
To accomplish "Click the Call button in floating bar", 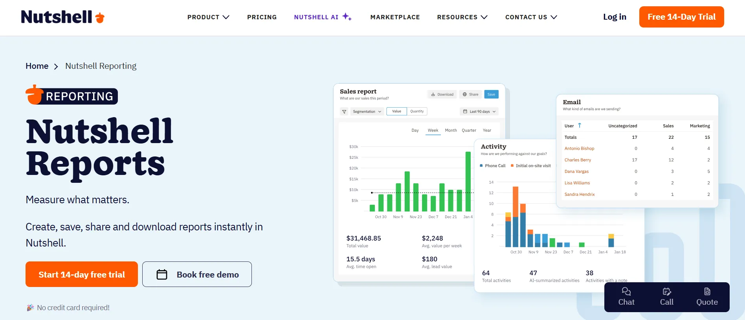I will pyautogui.click(x=667, y=297).
